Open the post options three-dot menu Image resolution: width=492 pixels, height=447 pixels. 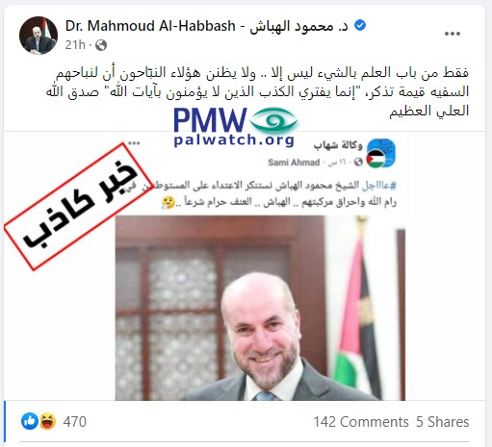coord(453,34)
